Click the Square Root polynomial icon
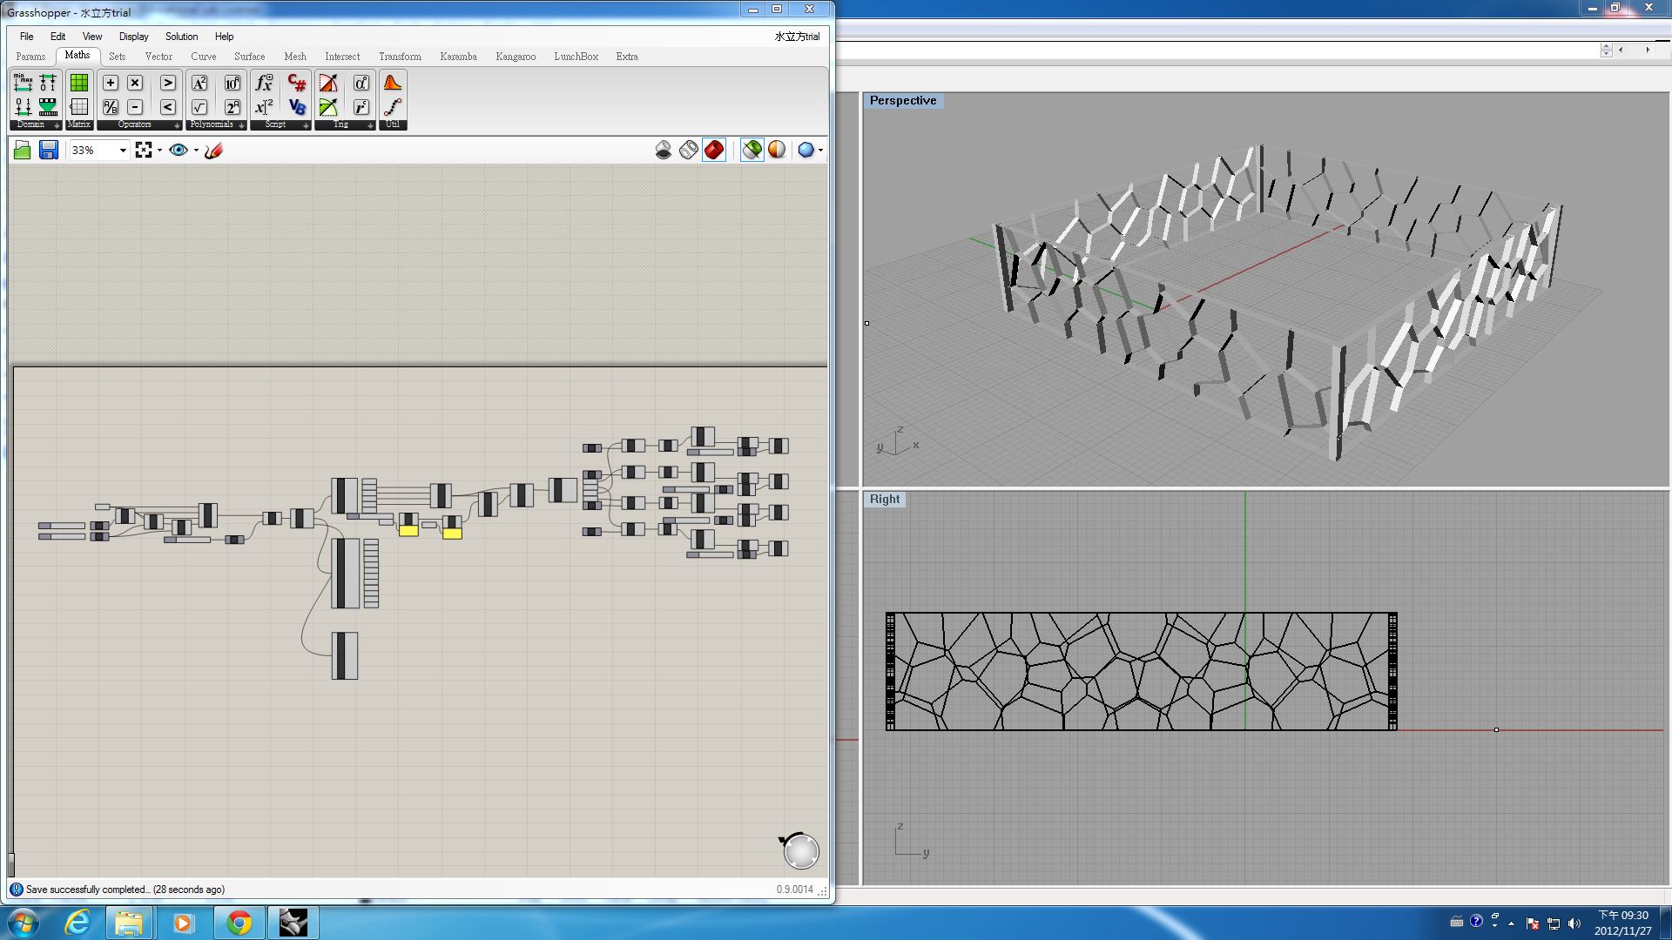Screen dimensions: 1672x940 199,107
